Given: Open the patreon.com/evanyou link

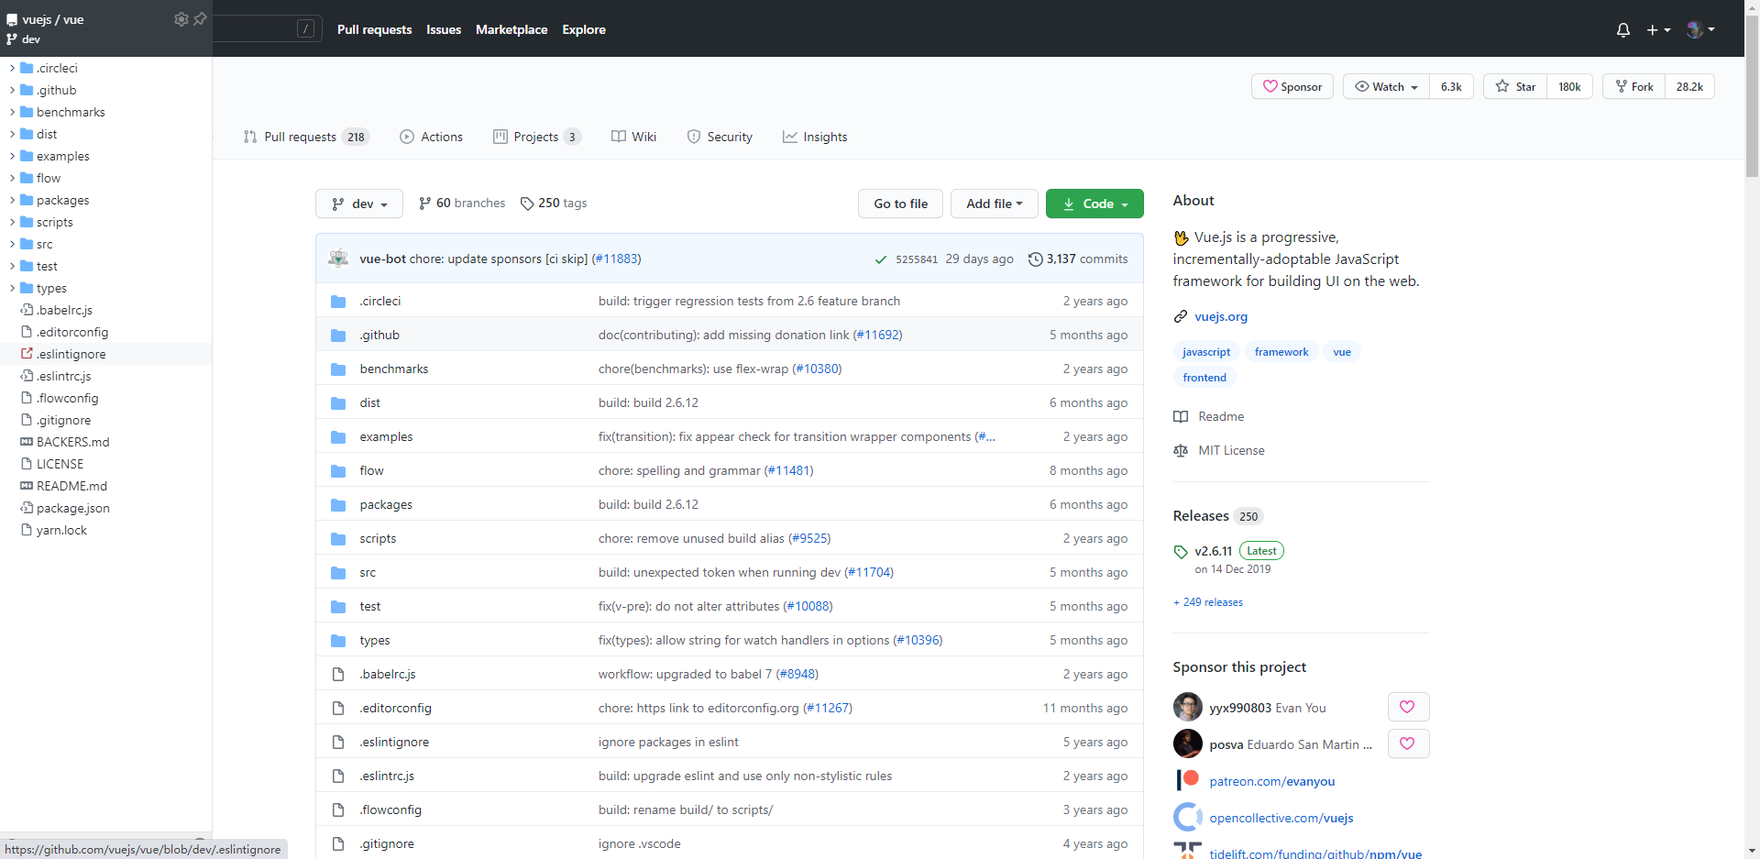Looking at the screenshot, I should click(1271, 781).
